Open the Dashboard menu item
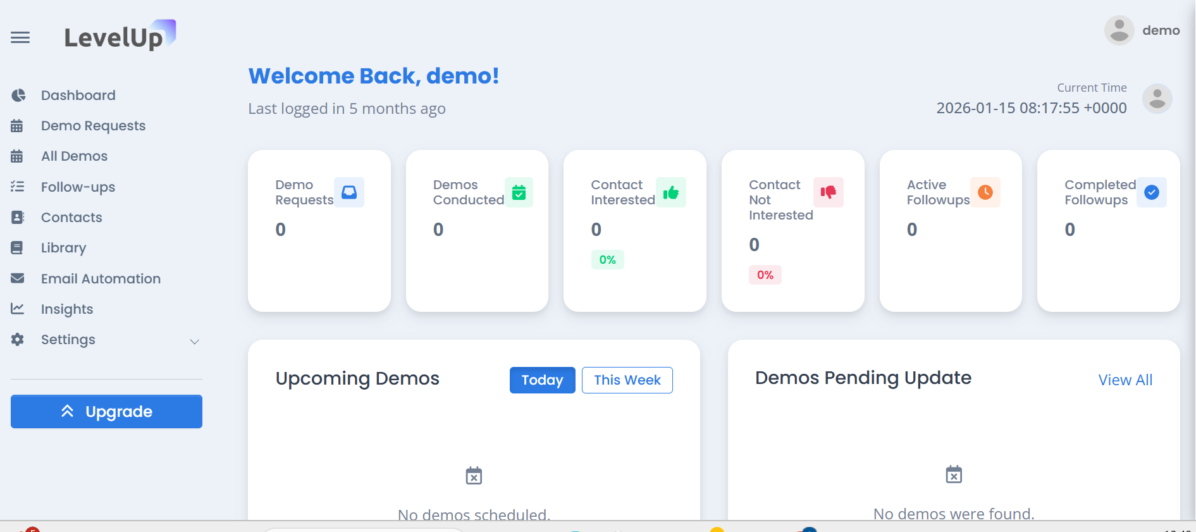The image size is (1196, 532). point(78,96)
